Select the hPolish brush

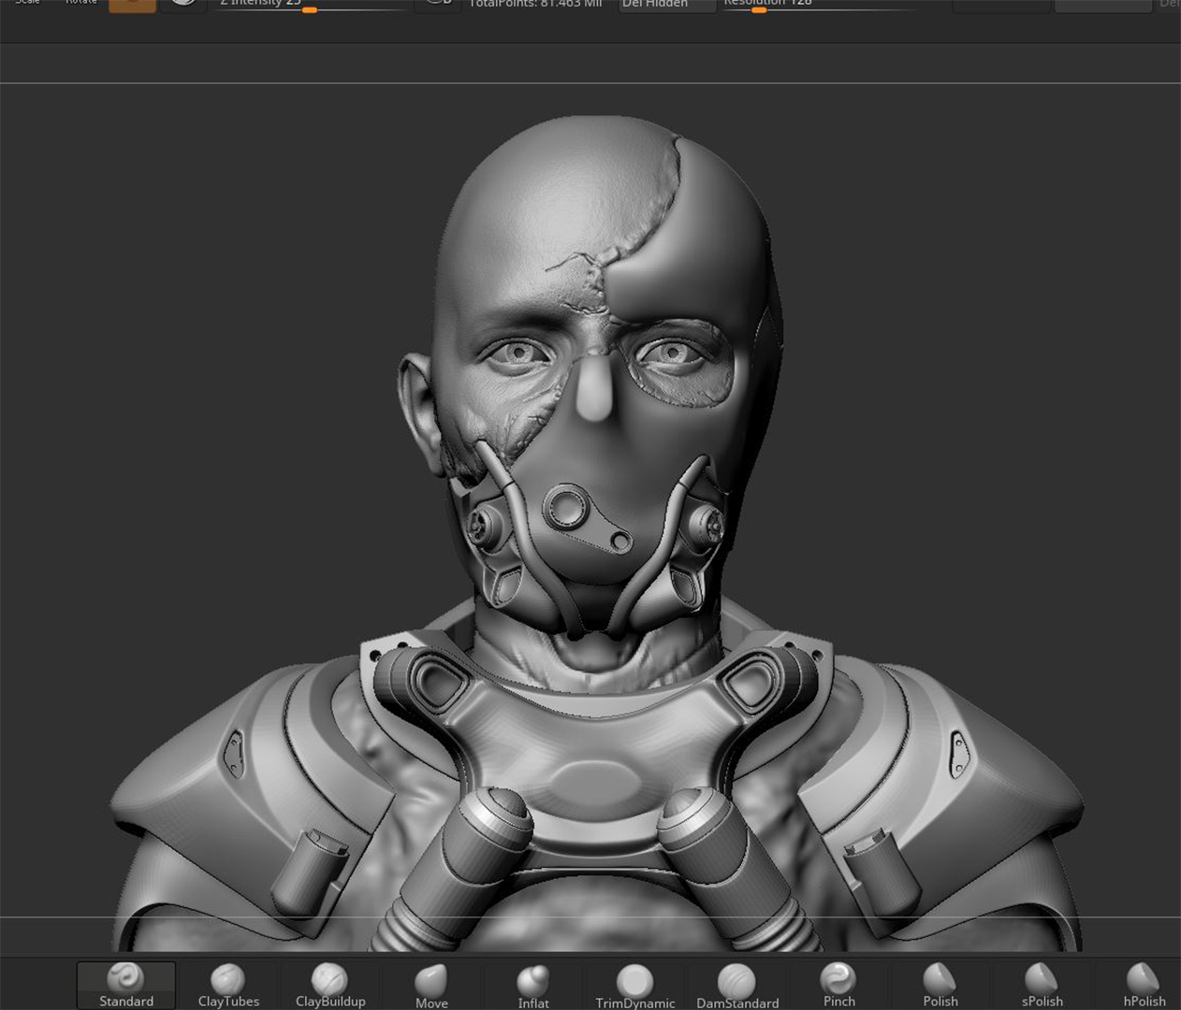[x=1145, y=986]
